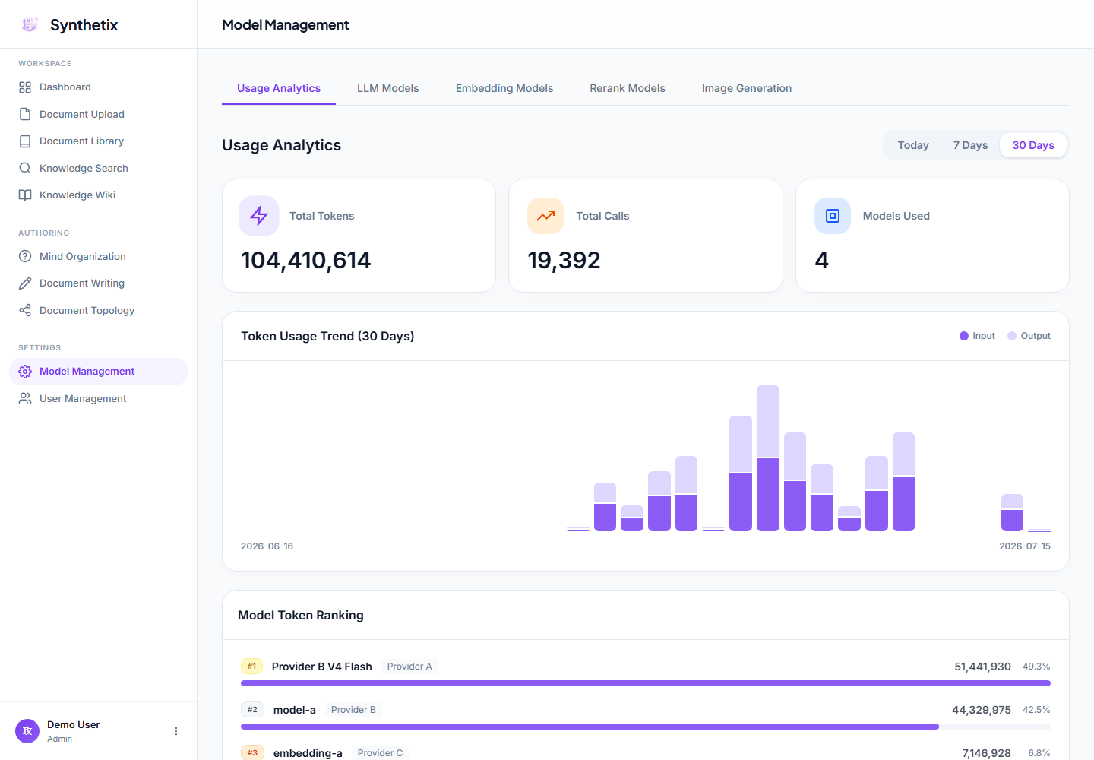
Task: Click the Demo User avatar
Action: click(x=27, y=731)
